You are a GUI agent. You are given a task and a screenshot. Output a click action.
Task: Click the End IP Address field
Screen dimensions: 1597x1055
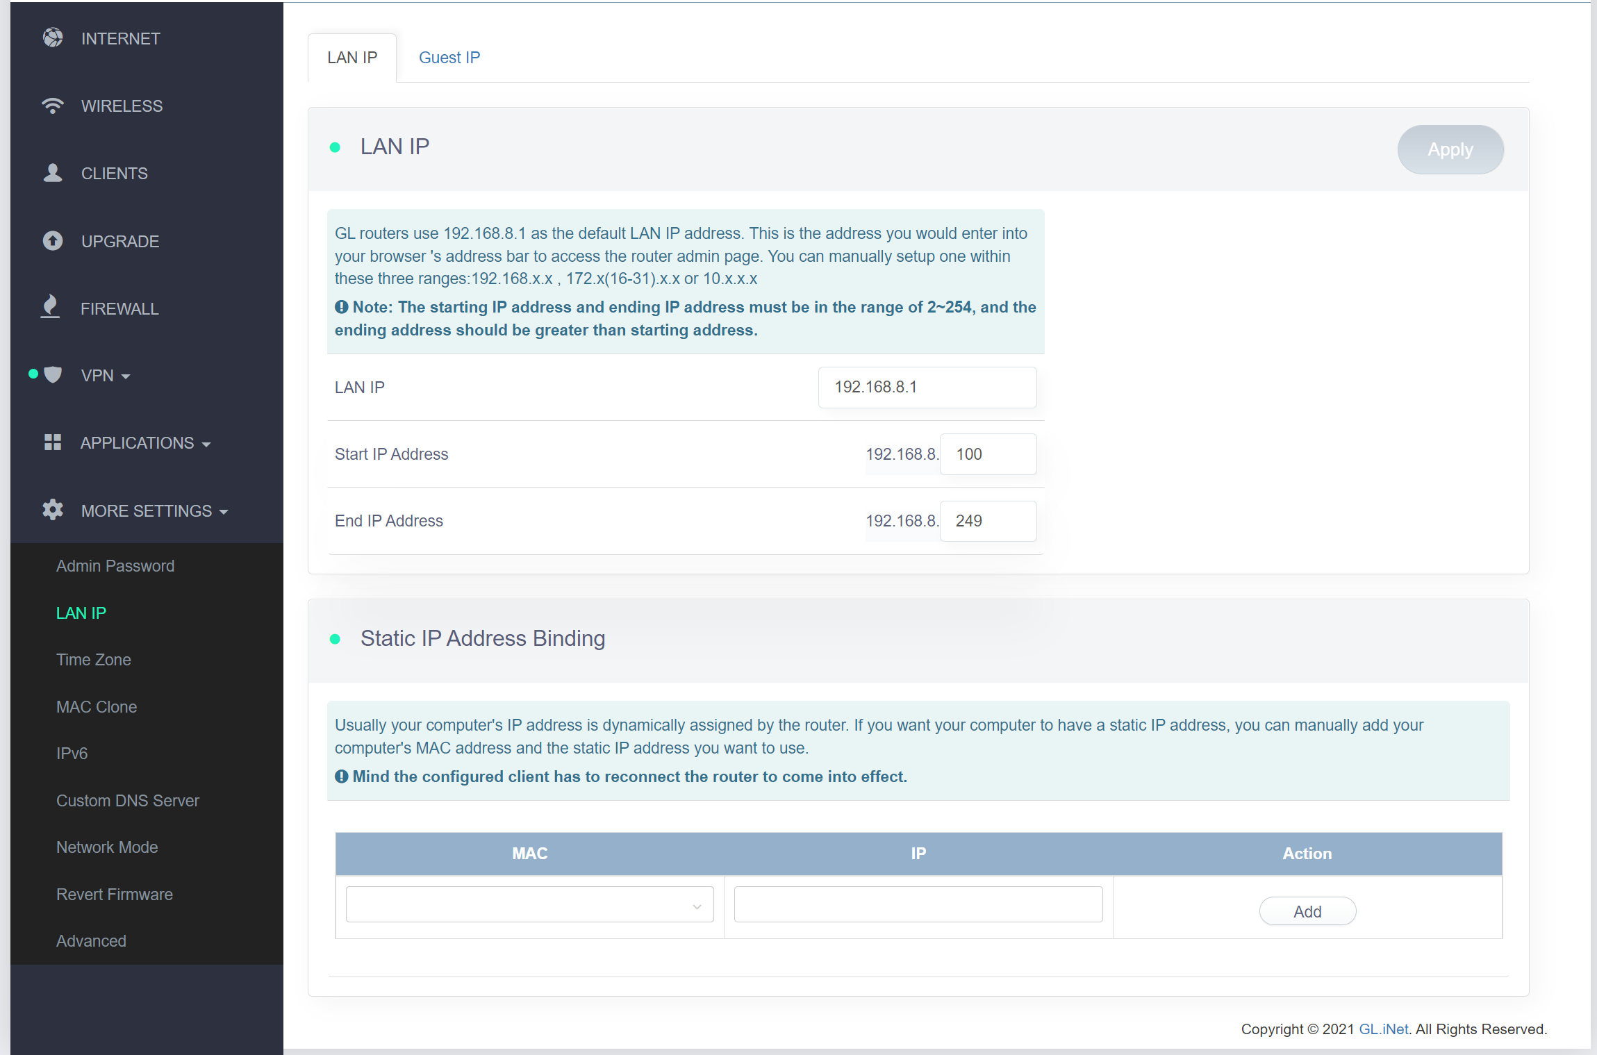point(988,521)
